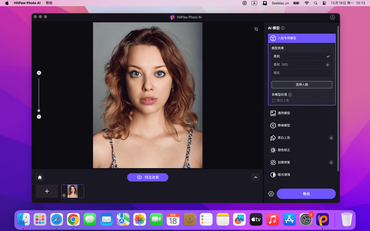Click the 导出 export button
Viewport: 370px width, 231px height.
(306, 194)
